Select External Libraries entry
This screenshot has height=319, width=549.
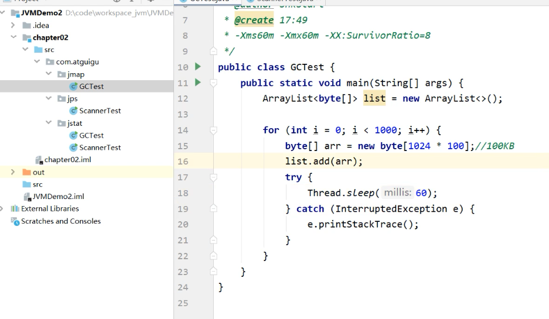[x=50, y=209]
